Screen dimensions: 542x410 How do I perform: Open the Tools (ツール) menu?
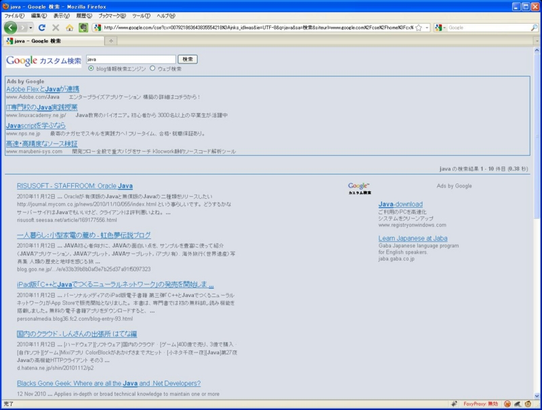pos(141,16)
